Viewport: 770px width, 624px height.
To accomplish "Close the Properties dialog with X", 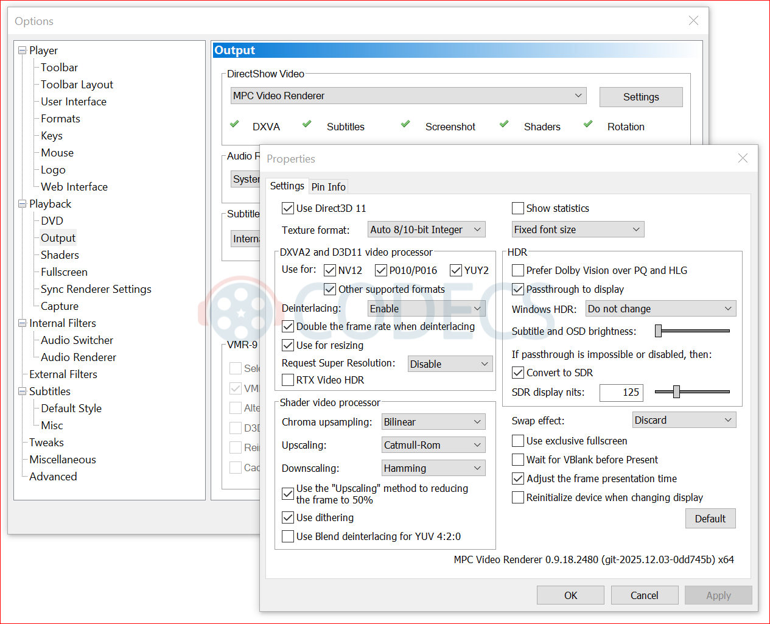I will point(743,158).
